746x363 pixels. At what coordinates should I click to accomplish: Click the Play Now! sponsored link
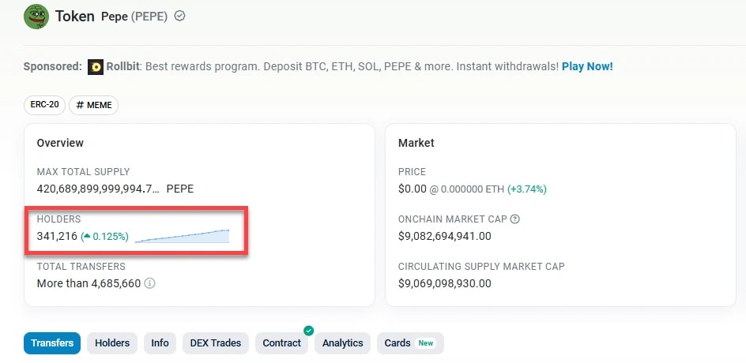coord(587,66)
